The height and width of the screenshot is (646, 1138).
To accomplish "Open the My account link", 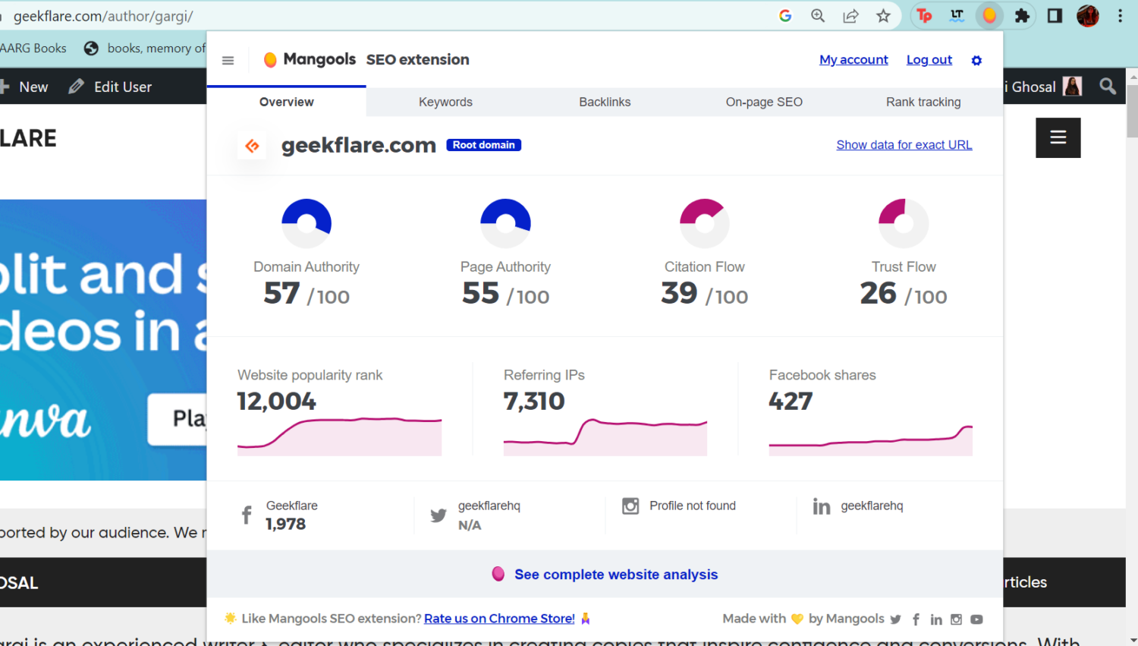I will [853, 60].
